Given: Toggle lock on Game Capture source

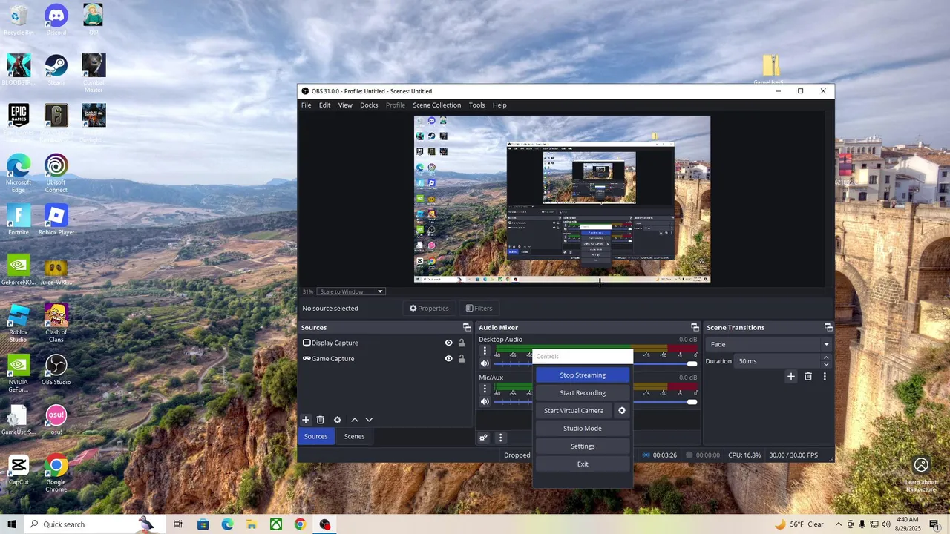Looking at the screenshot, I should [x=462, y=358].
